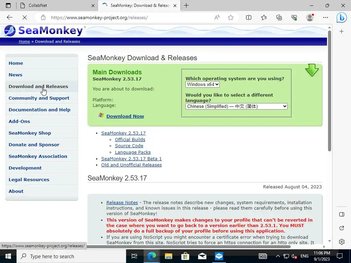Switch to the CollabNet tab
The height and width of the screenshot is (263, 351).
57,5
